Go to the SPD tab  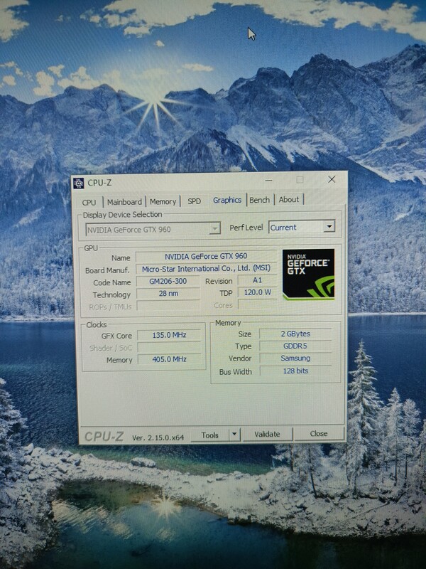194,201
